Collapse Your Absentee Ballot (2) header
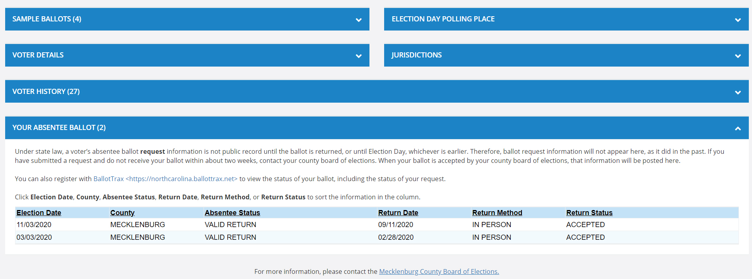The width and height of the screenshot is (752, 279). [377, 128]
